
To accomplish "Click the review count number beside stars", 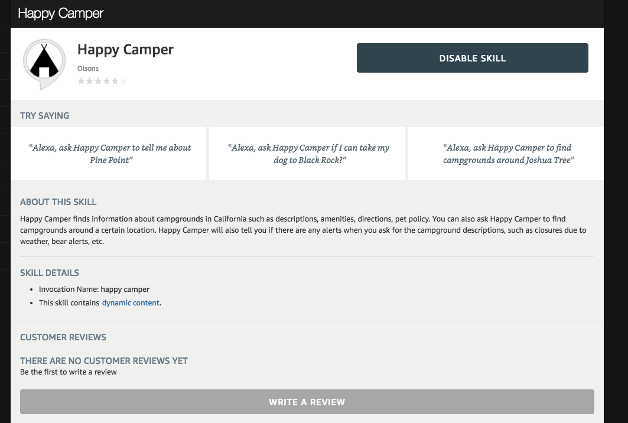I will (x=123, y=82).
